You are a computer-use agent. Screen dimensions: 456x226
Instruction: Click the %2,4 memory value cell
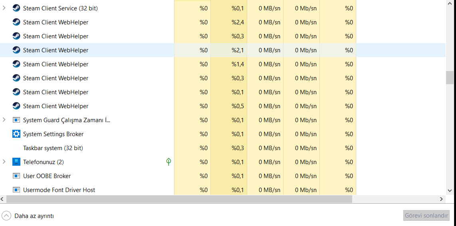228,22
